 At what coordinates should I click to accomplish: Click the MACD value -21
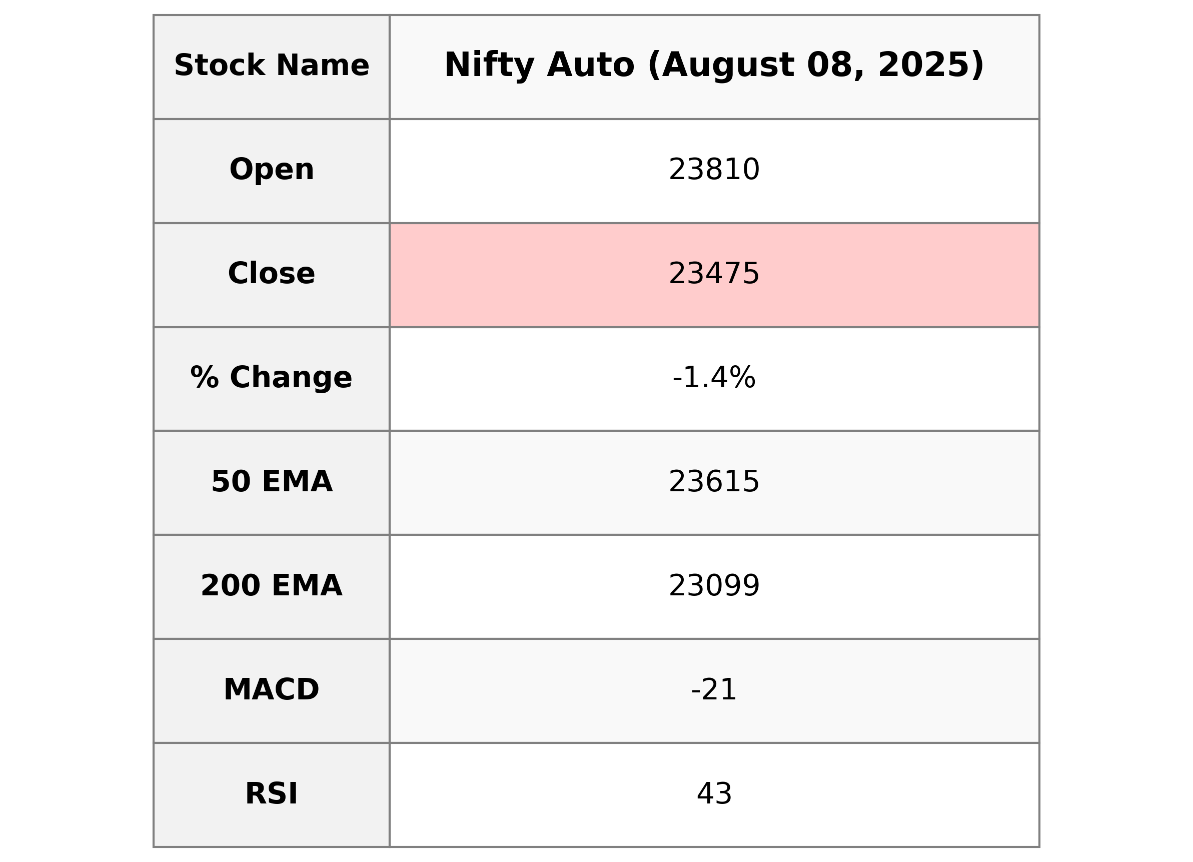click(714, 690)
